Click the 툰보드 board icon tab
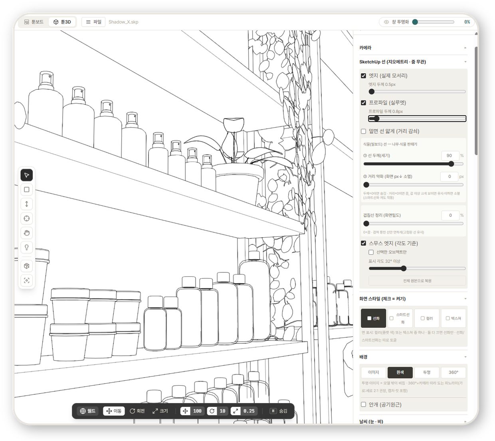 (x=34, y=22)
